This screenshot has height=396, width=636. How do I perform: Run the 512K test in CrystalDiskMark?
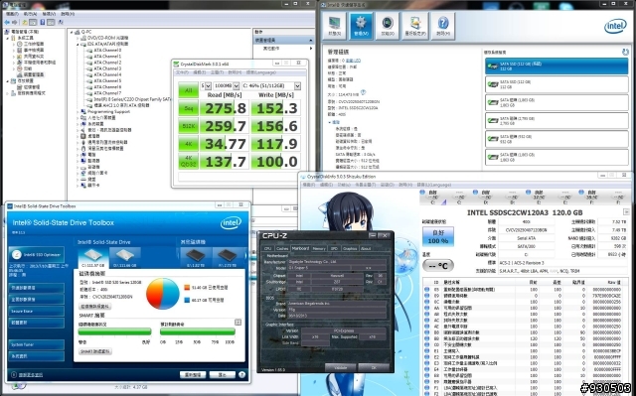pyautogui.click(x=188, y=126)
